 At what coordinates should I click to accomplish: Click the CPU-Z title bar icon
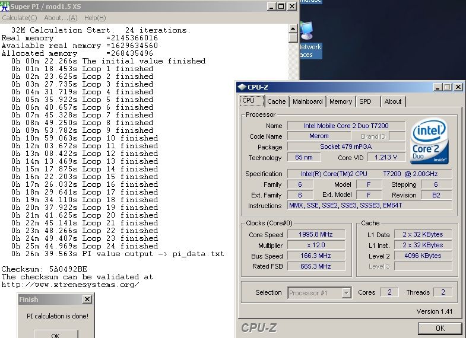click(242, 87)
